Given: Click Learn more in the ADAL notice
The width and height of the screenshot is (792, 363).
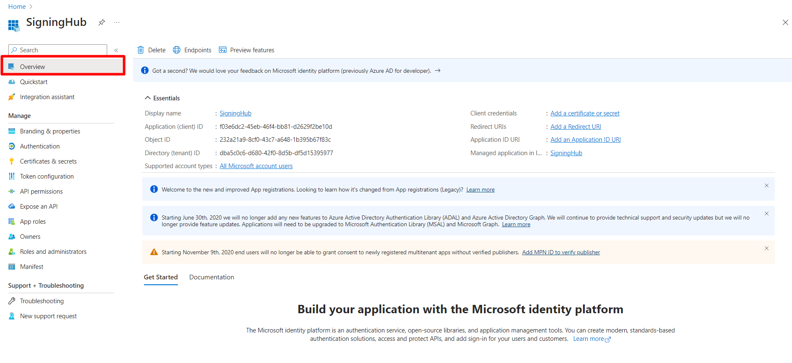Looking at the screenshot, I should click(x=516, y=225).
